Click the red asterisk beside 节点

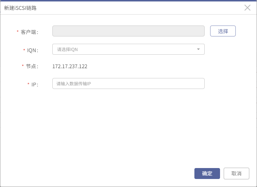(23, 66)
